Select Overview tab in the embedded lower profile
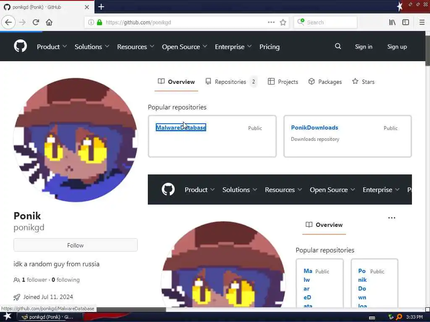Image resolution: width=430 pixels, height=322 pixels. (x=324, y=225)
